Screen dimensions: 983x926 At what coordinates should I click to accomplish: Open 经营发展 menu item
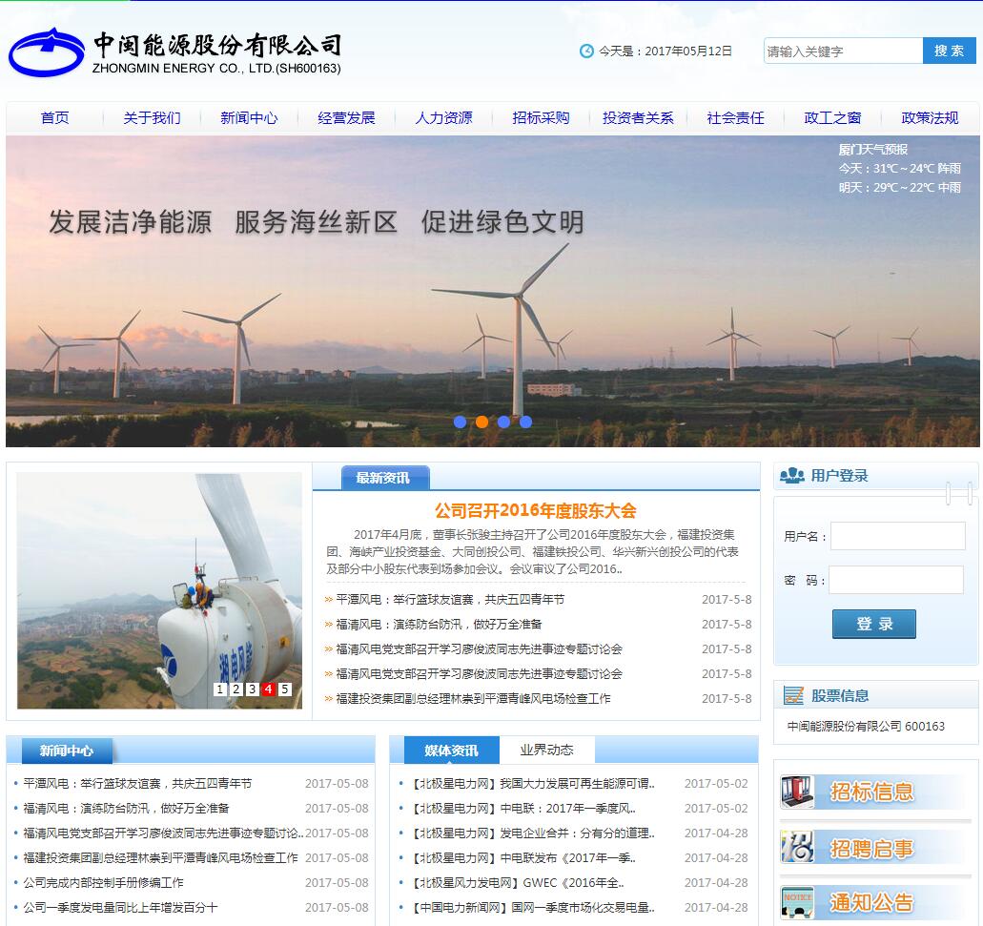[347, 118]
